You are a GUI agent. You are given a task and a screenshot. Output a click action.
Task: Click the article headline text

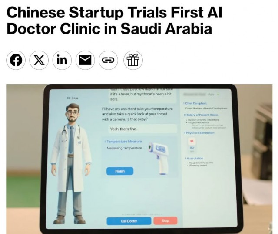[x=114, y=20]
